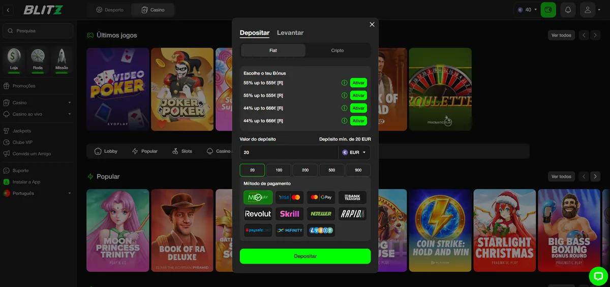Open the balance 40 currency dropdown

(x=527, y=10)
